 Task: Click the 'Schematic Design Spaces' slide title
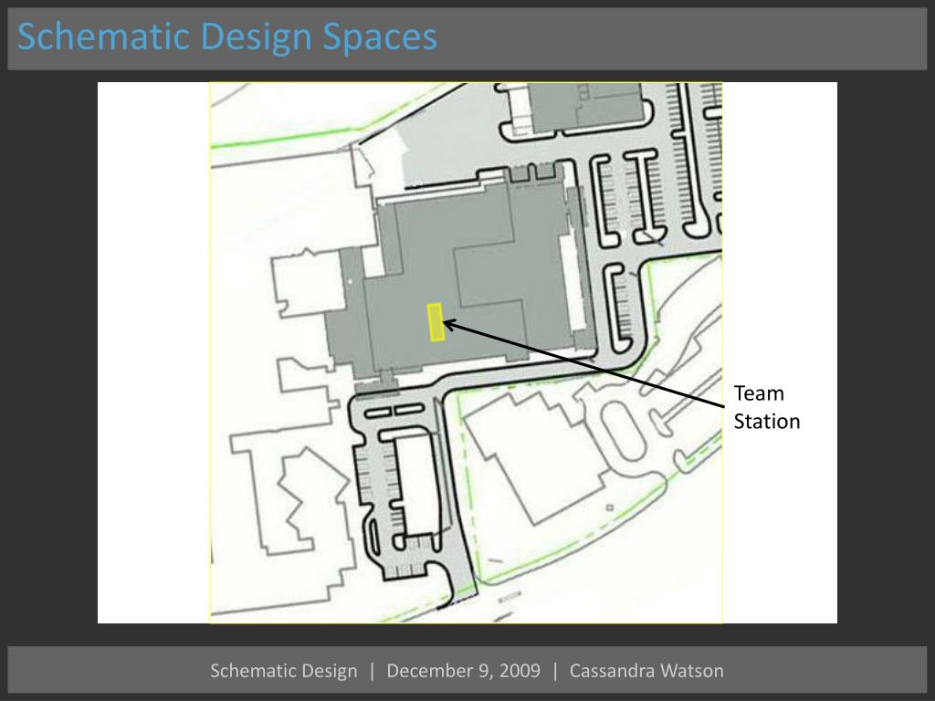coord(227,37)
